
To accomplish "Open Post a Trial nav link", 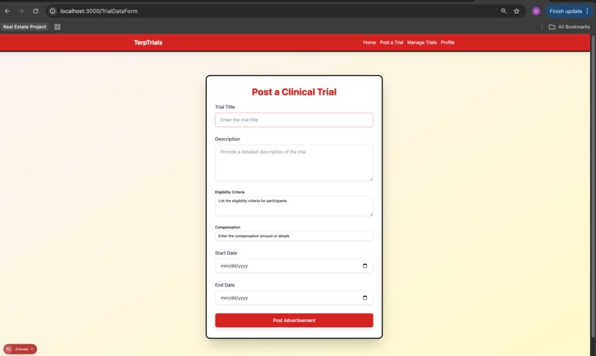I will click(391, 43).
